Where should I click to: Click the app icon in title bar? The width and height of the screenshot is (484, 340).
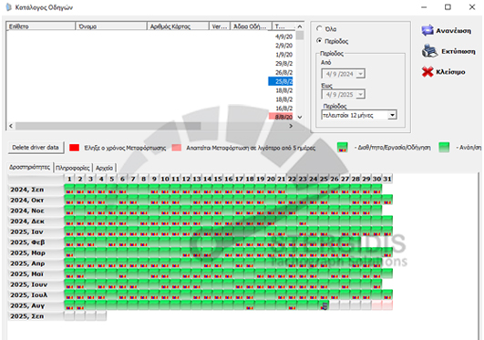[x=8, y=6]
